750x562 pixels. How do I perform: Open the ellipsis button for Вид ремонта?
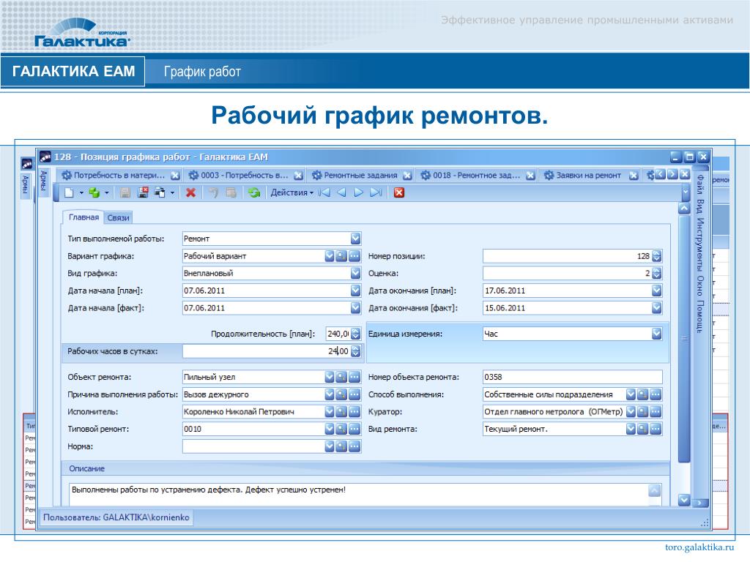656,429
